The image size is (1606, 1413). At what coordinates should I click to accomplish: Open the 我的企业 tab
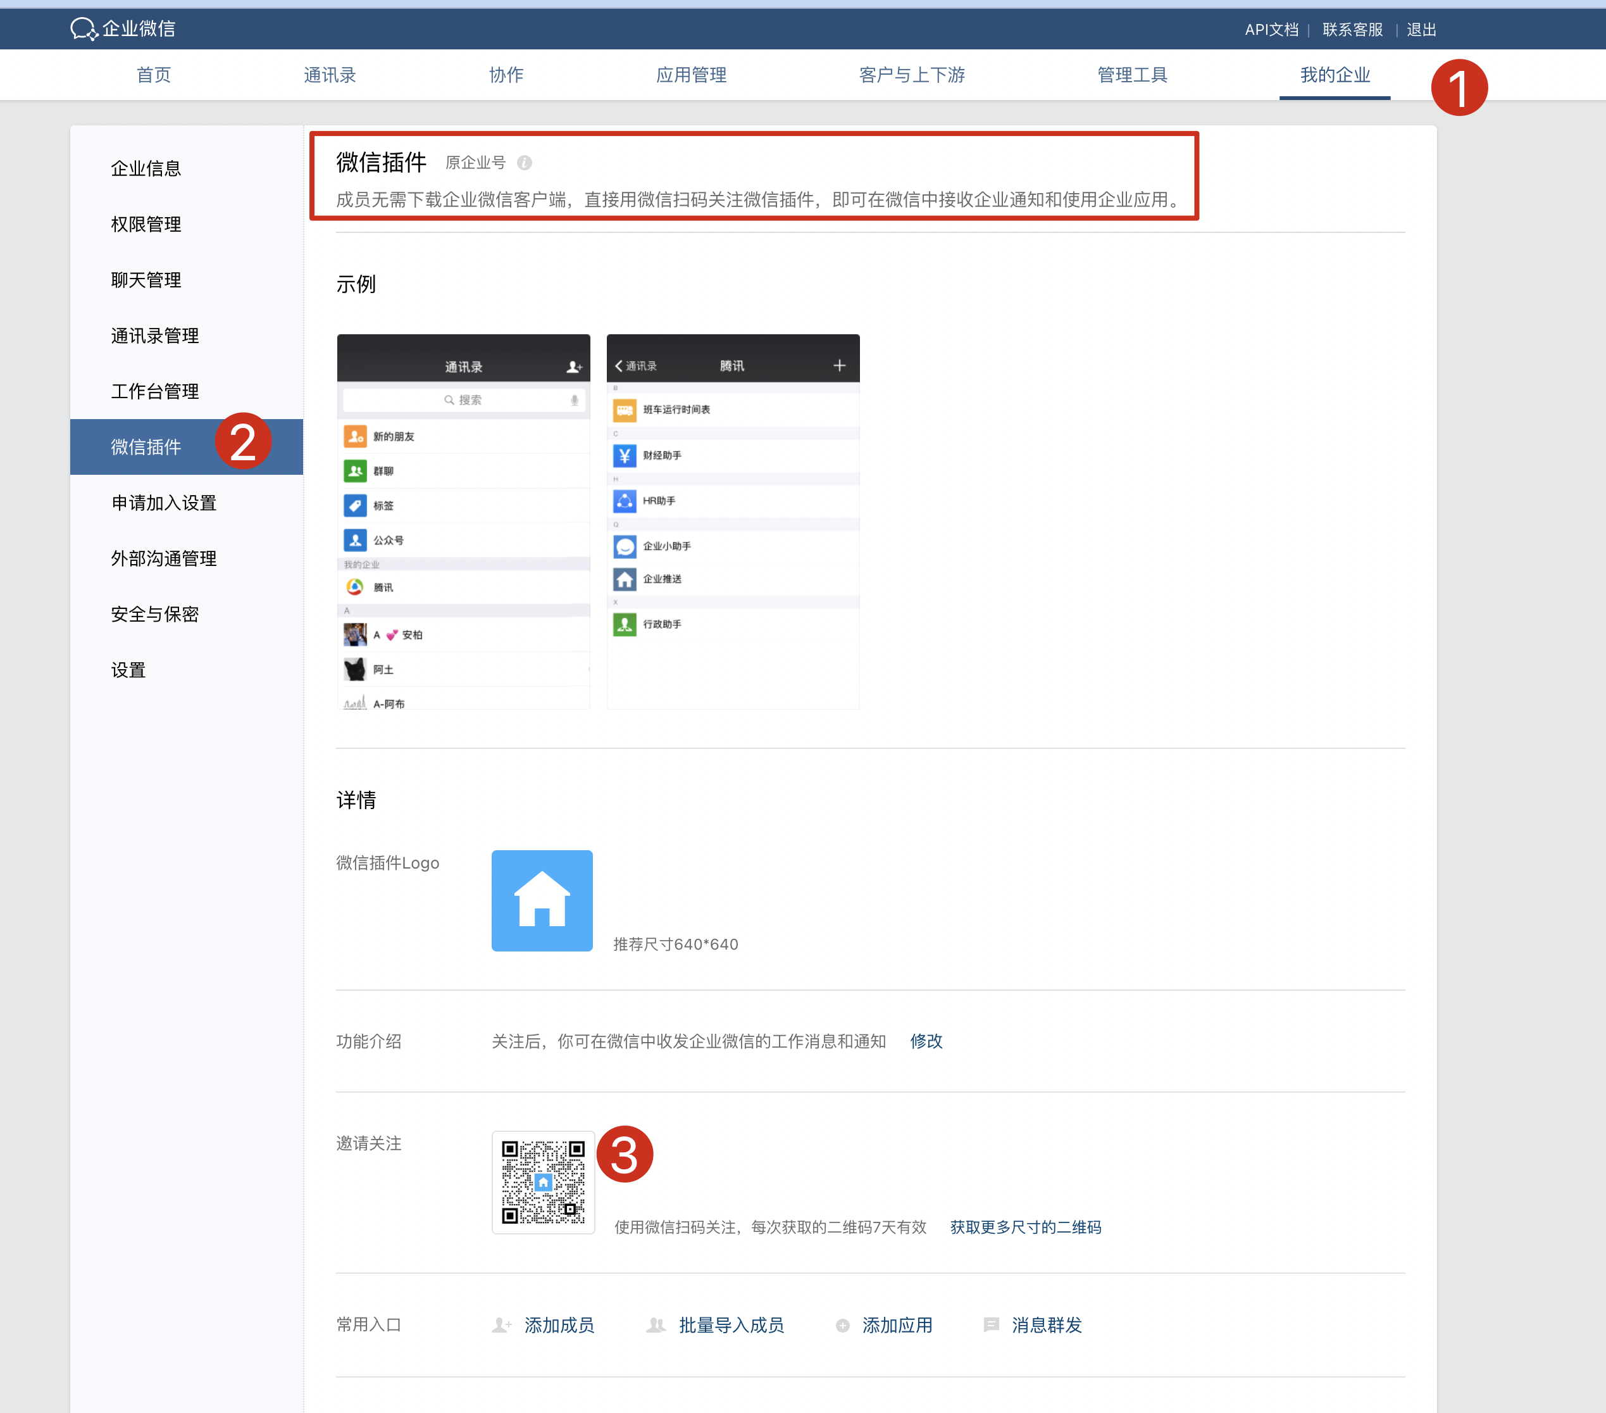pos(1334,75)
